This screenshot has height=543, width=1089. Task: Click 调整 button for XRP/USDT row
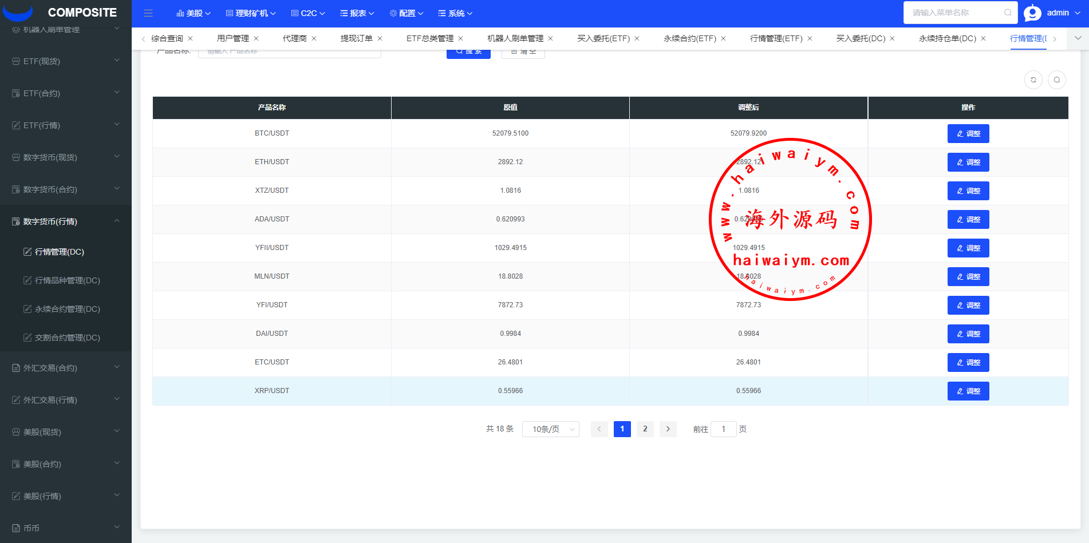(x=968, y=391)
